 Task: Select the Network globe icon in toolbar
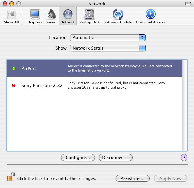click(x=68, y=14)
